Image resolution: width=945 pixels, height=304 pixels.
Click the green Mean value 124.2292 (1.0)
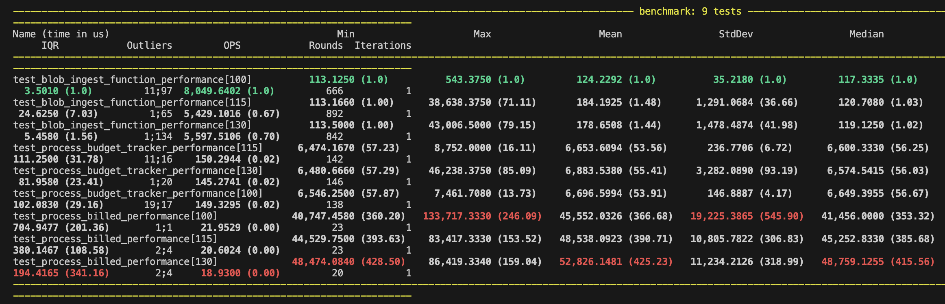coord(616,80)
